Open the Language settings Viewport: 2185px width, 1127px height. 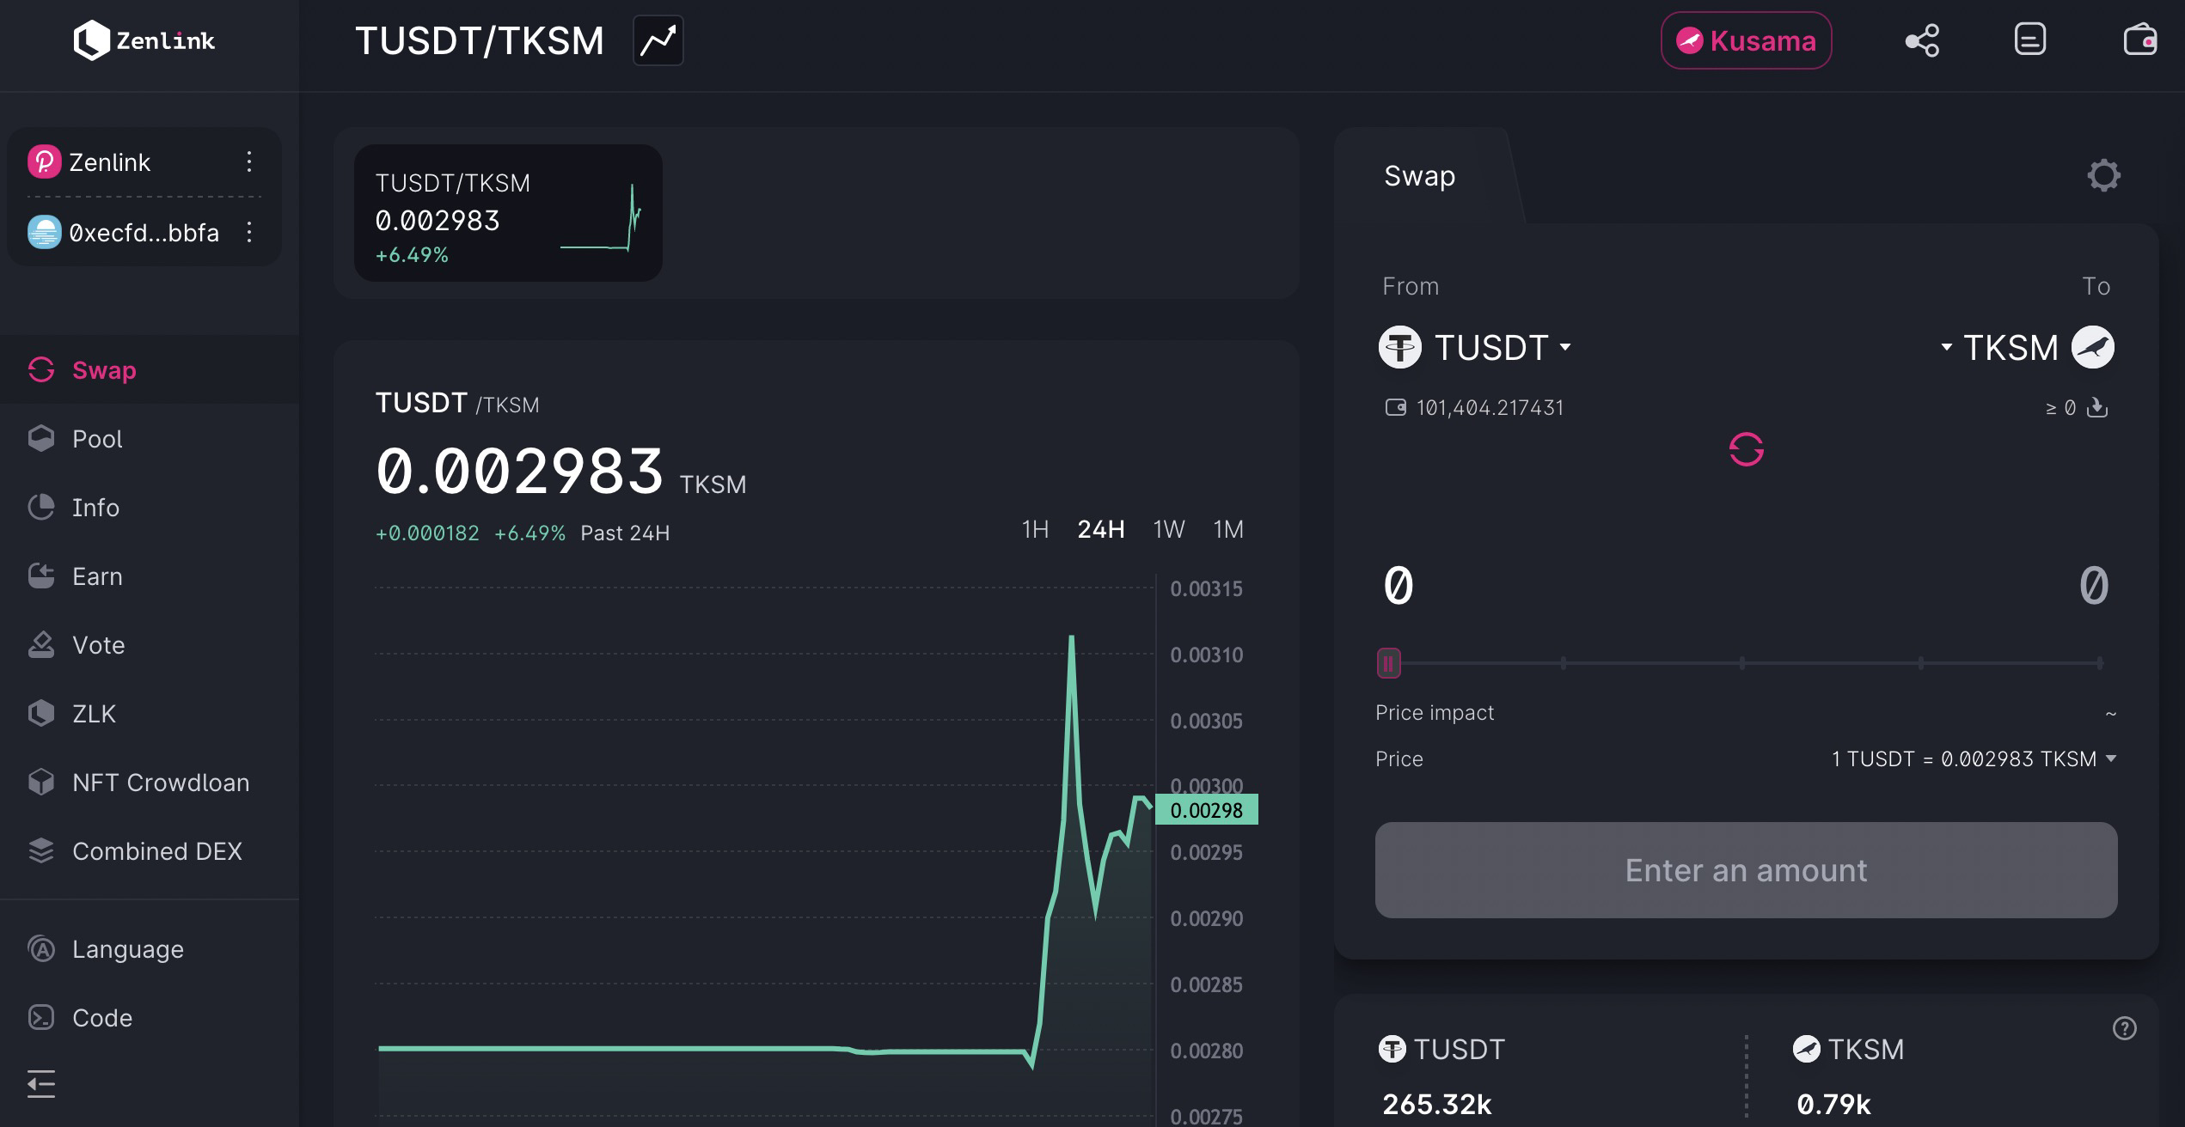click(150, 948)
